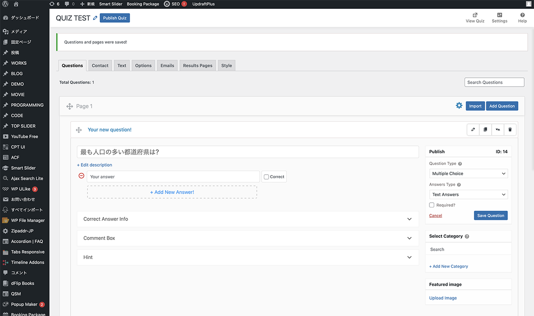Delete the question using the trash icon
Viewport: 534px width, 316px height.
(x=510, y=130)
